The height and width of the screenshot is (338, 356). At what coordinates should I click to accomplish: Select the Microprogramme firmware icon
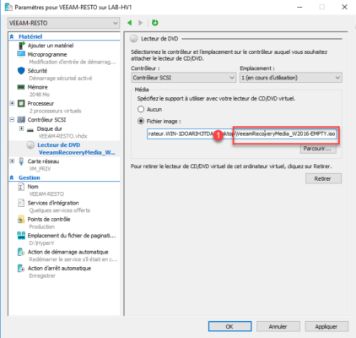coord(21,54)
